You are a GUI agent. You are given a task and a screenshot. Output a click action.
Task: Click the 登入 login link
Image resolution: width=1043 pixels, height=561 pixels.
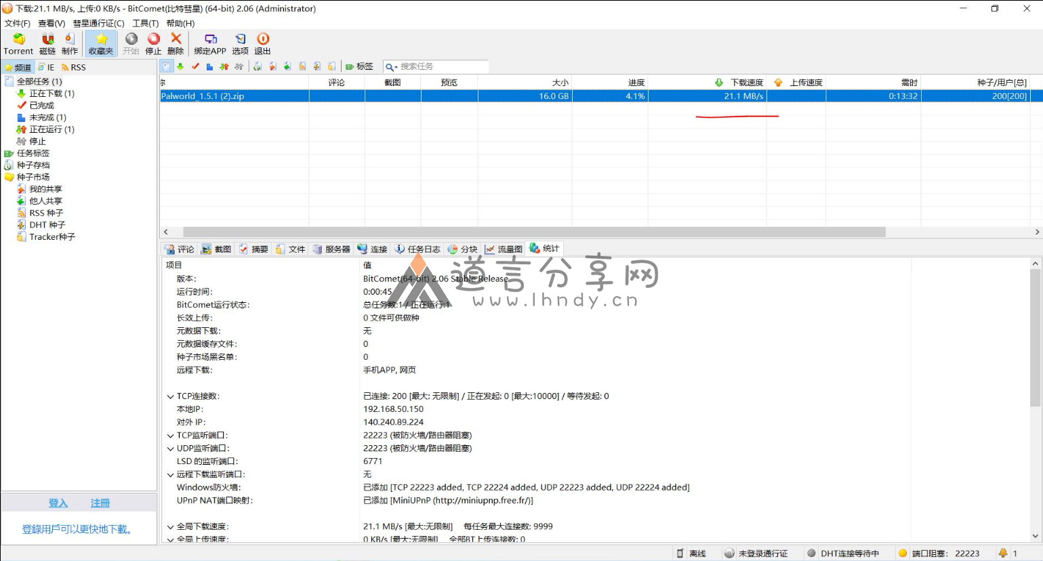coord(58,503)
